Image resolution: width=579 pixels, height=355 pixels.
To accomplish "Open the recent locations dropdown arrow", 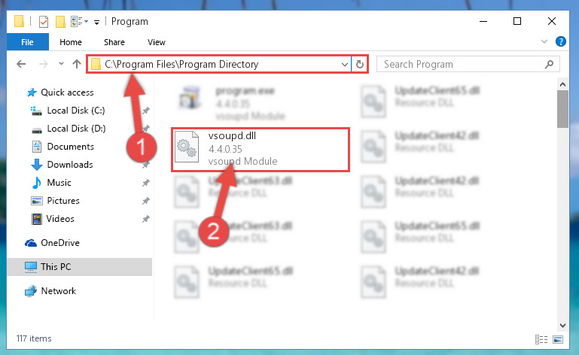I will point(61,64).
